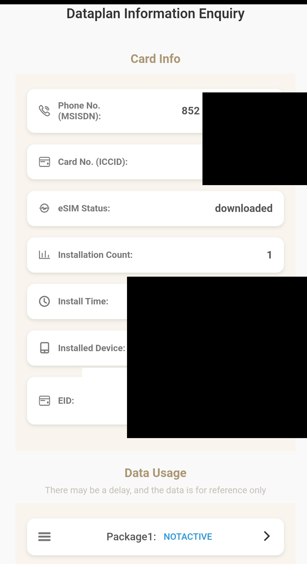
Task: Tap the phone icon beside Phone No.
Action: point(44,111)
